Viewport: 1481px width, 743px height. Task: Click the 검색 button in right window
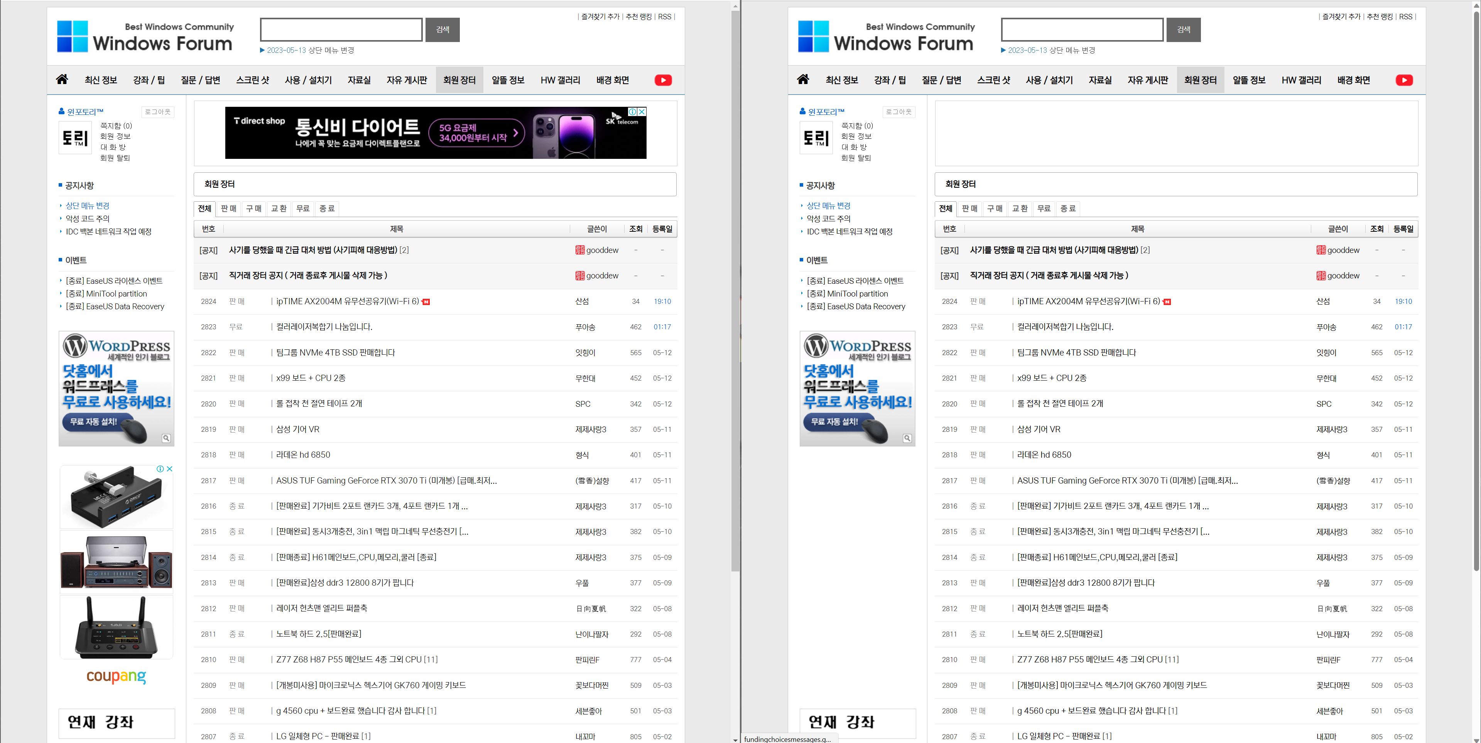pos(1184,29)
